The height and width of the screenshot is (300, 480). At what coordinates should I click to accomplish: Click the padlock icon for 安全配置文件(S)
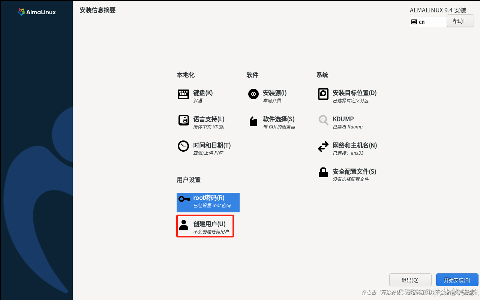pyautogui.click(x=323, y=172)
